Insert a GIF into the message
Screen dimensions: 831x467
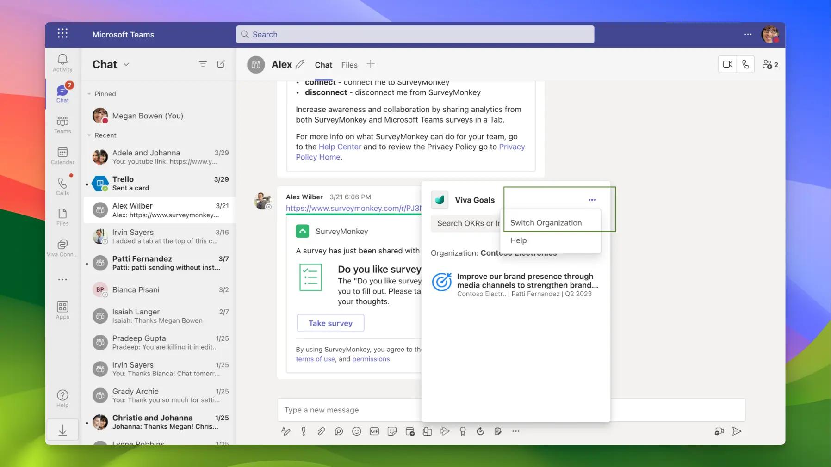[x=374, y=431]
